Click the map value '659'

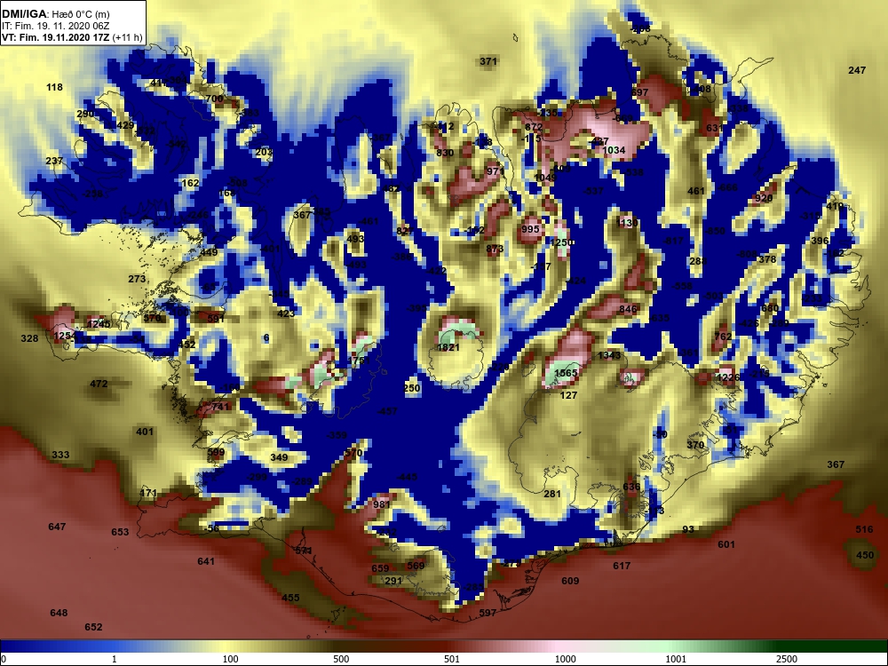pyautogui.click(x=380, y=568)
